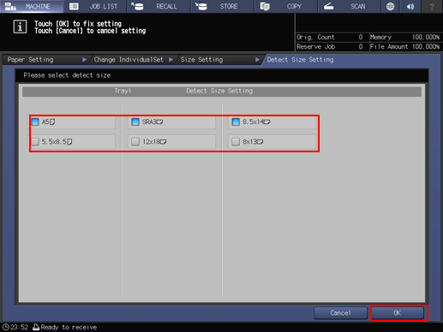
Task: Open the RECALL tab
Action: coord(159,6)
